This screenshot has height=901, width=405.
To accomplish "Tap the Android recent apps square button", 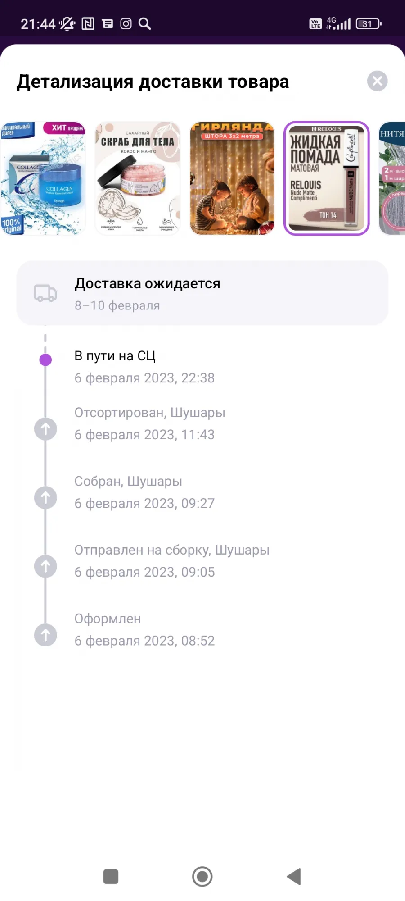I will pyautogui.click(x=111, y=877).
